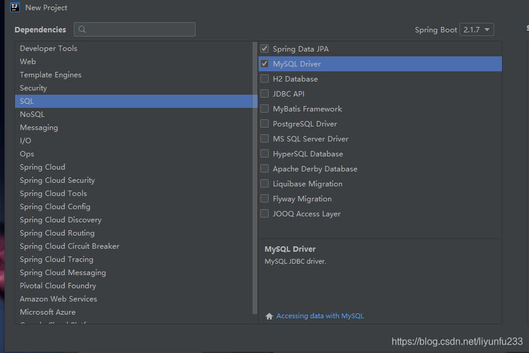
Task: Click the JDBC API label
Action: [288, 93]
